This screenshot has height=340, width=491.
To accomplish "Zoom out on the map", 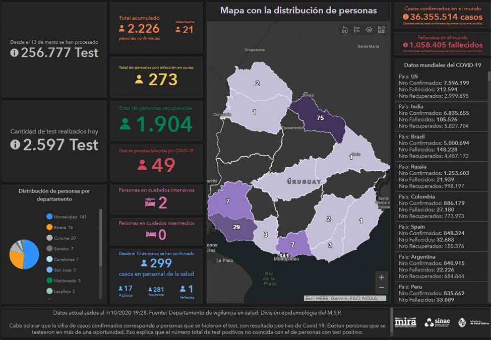I will click(381, 287).
